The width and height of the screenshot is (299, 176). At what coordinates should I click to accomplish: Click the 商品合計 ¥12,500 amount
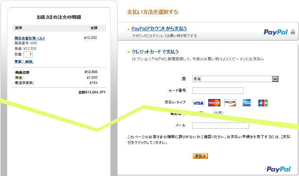(91, 72)
